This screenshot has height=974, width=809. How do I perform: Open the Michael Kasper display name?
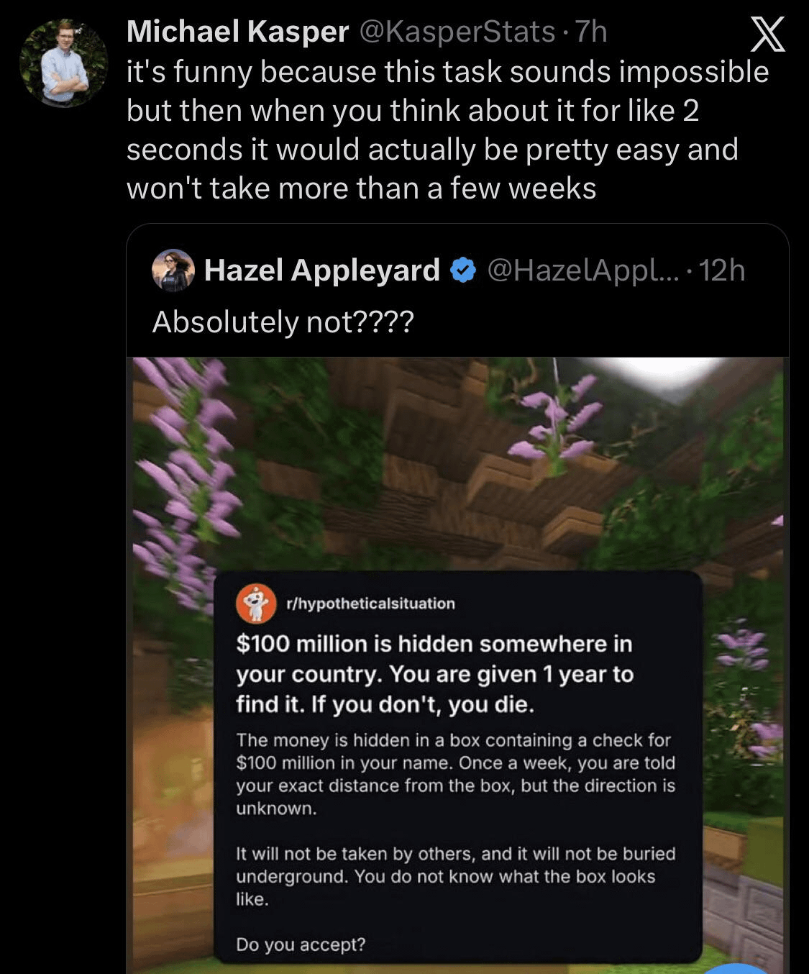(x=237, y=32)
